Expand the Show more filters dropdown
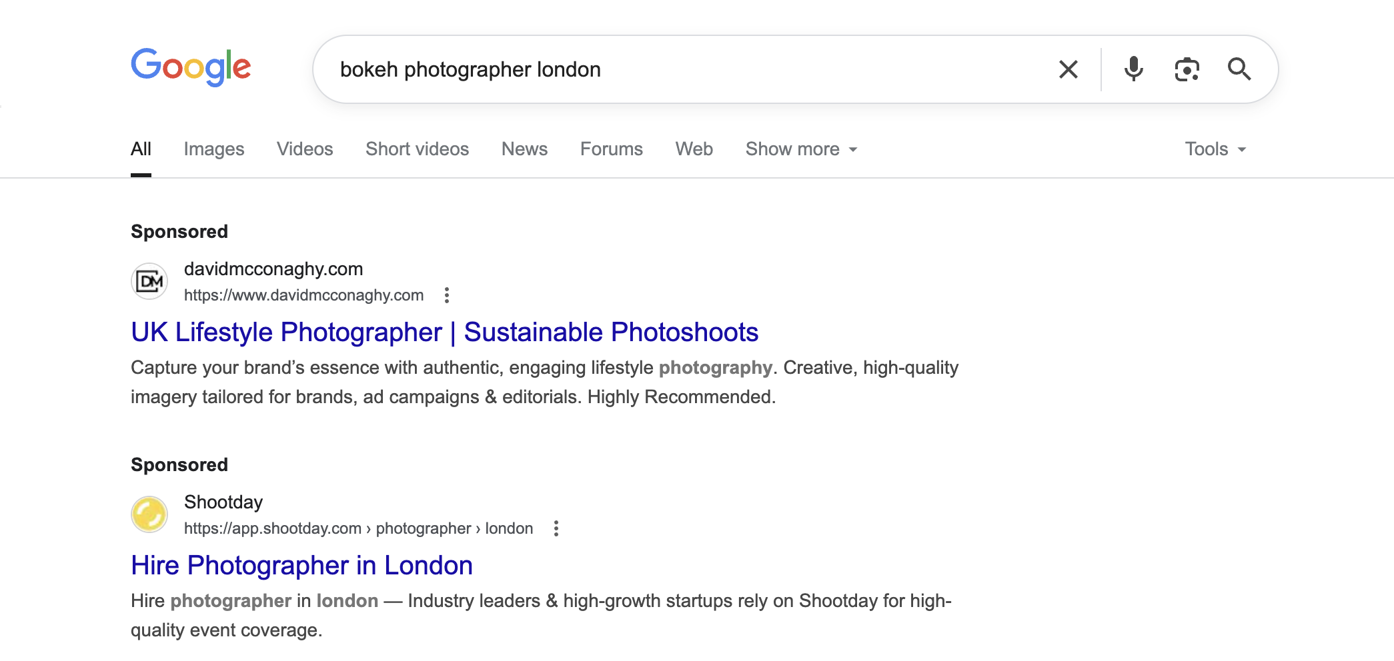Screen dimensions: 1394x661 (801, 149)
